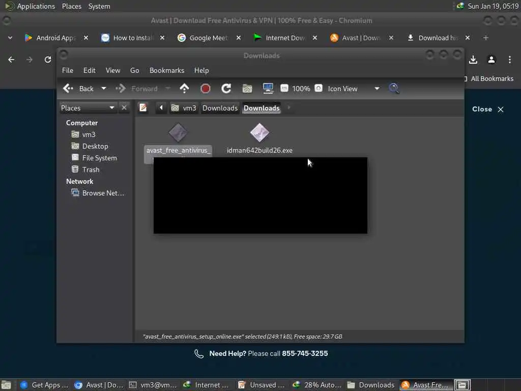Screen dimensions: 521x391
Task: Open the View menu
Action: [x=113, y=70]
